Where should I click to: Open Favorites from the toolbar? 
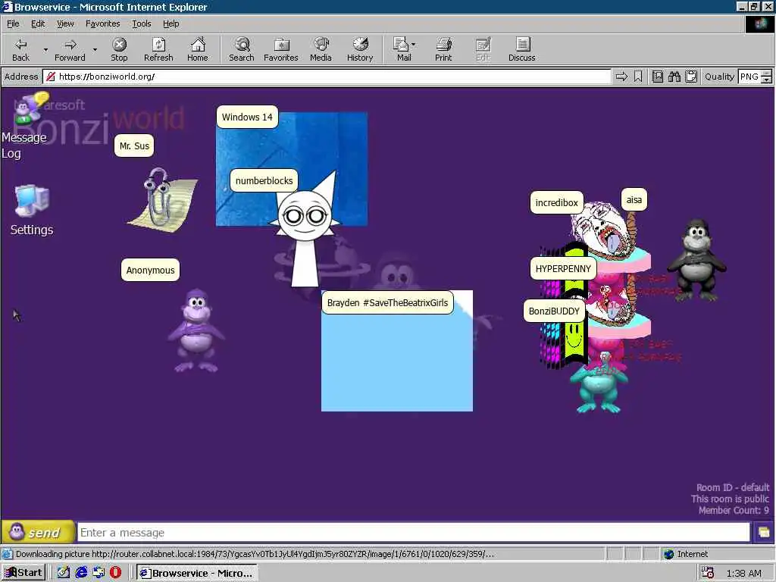click(280, 49)
